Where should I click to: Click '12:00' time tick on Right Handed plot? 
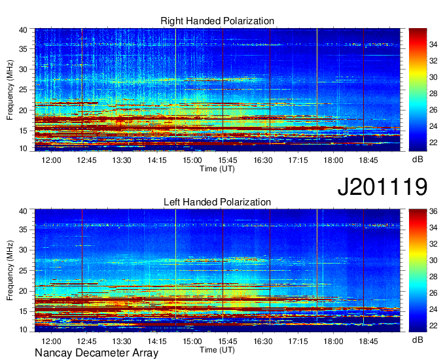click(x=51, y=160)
